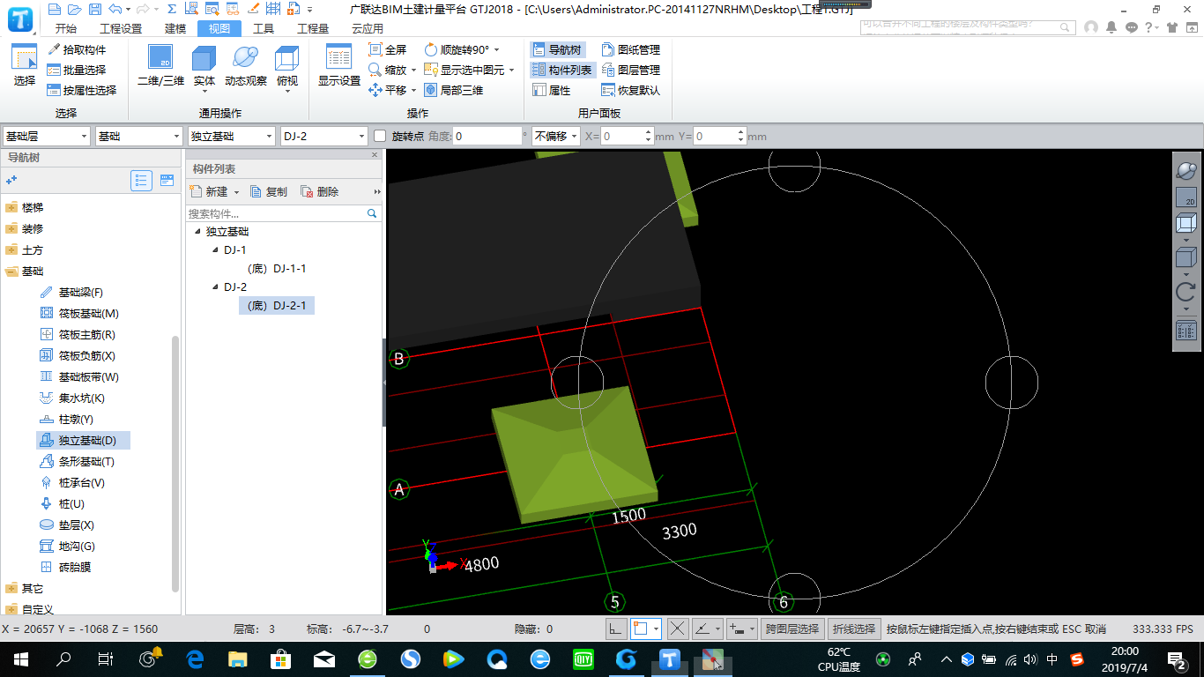Open the 云应用 ribbon tab
This screenshot has width=1204, height=677.
click(368, 28)
